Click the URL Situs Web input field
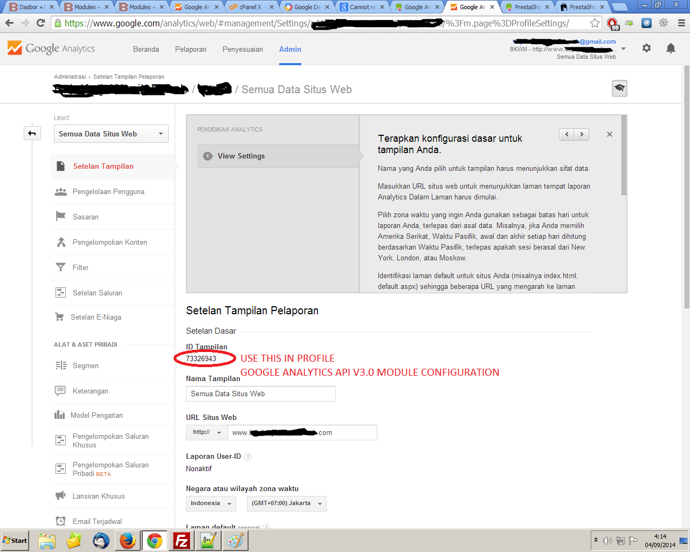Image resolution: width=690 pixels, height=552 pixels. [302, 432]
